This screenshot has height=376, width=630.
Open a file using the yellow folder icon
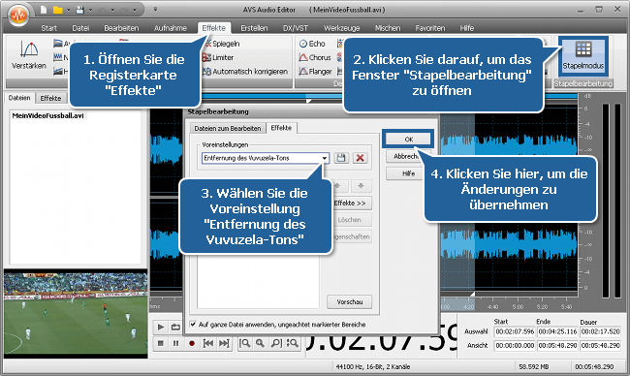pyautogui.click(x=58, y=10)
